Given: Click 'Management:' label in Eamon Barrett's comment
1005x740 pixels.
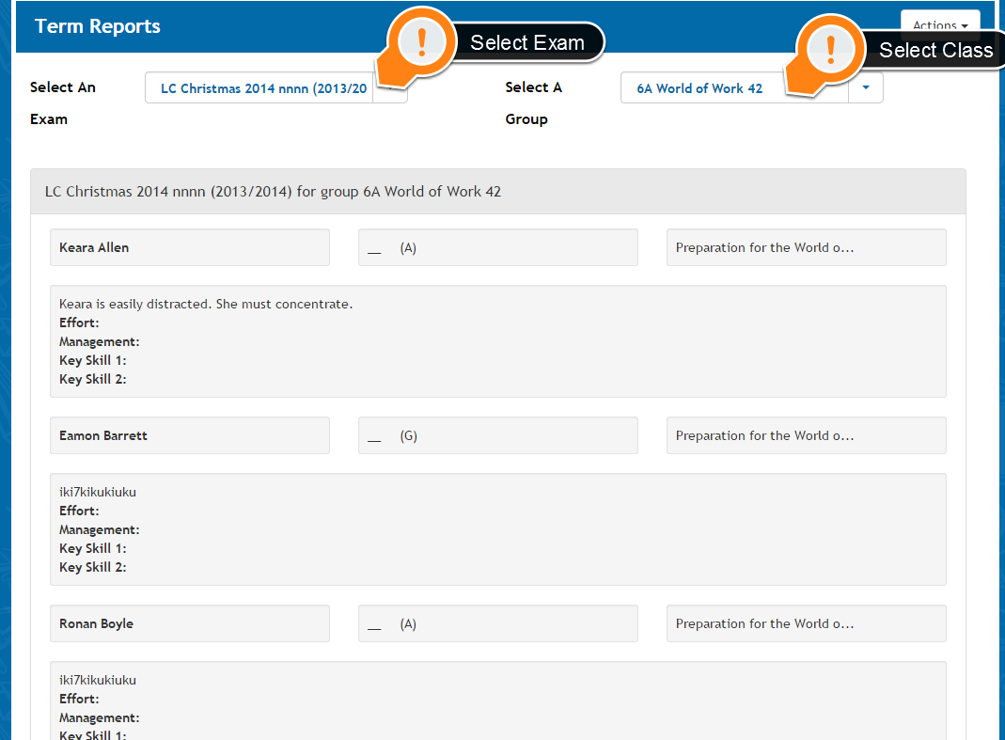Looking at the screenshot, I should [100, 529].
